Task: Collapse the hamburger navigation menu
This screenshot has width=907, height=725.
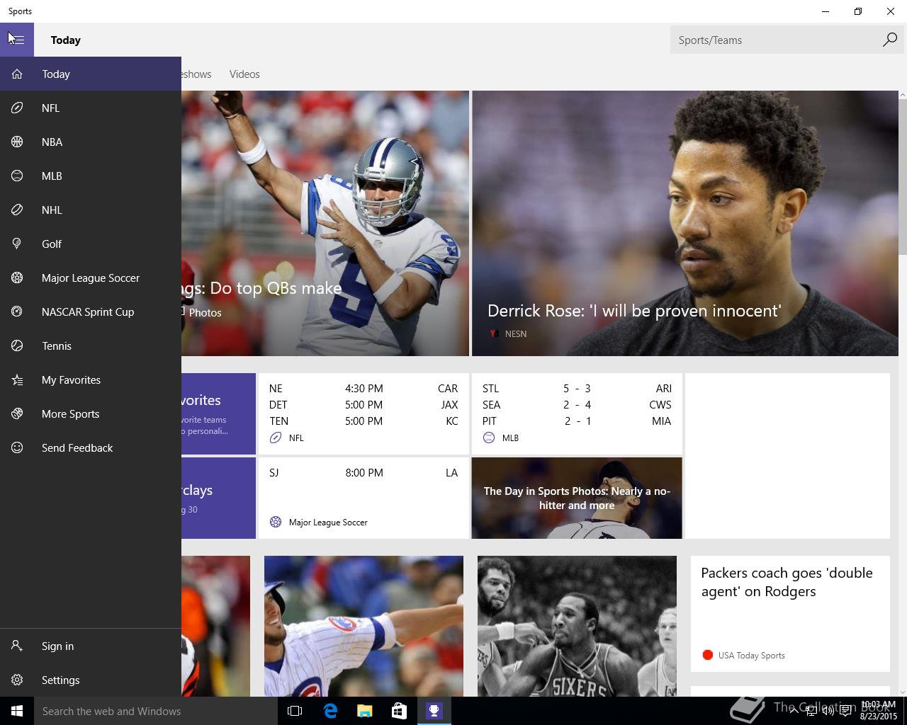Action: (x=17, y=40)
